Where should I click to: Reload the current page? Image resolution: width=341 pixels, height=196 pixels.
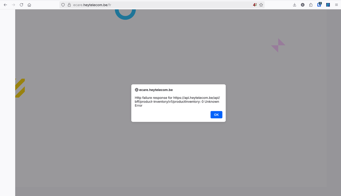coord(21,5)
